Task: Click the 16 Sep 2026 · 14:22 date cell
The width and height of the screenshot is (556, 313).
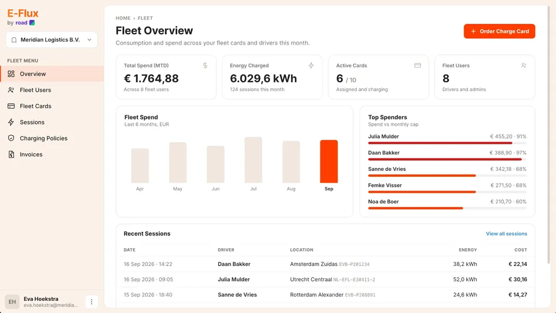Action: tap(148, 264)
